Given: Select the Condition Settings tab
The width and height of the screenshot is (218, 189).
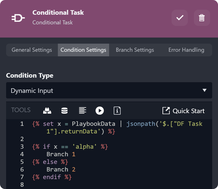Looking at the screenshot, I should point(83,50).
